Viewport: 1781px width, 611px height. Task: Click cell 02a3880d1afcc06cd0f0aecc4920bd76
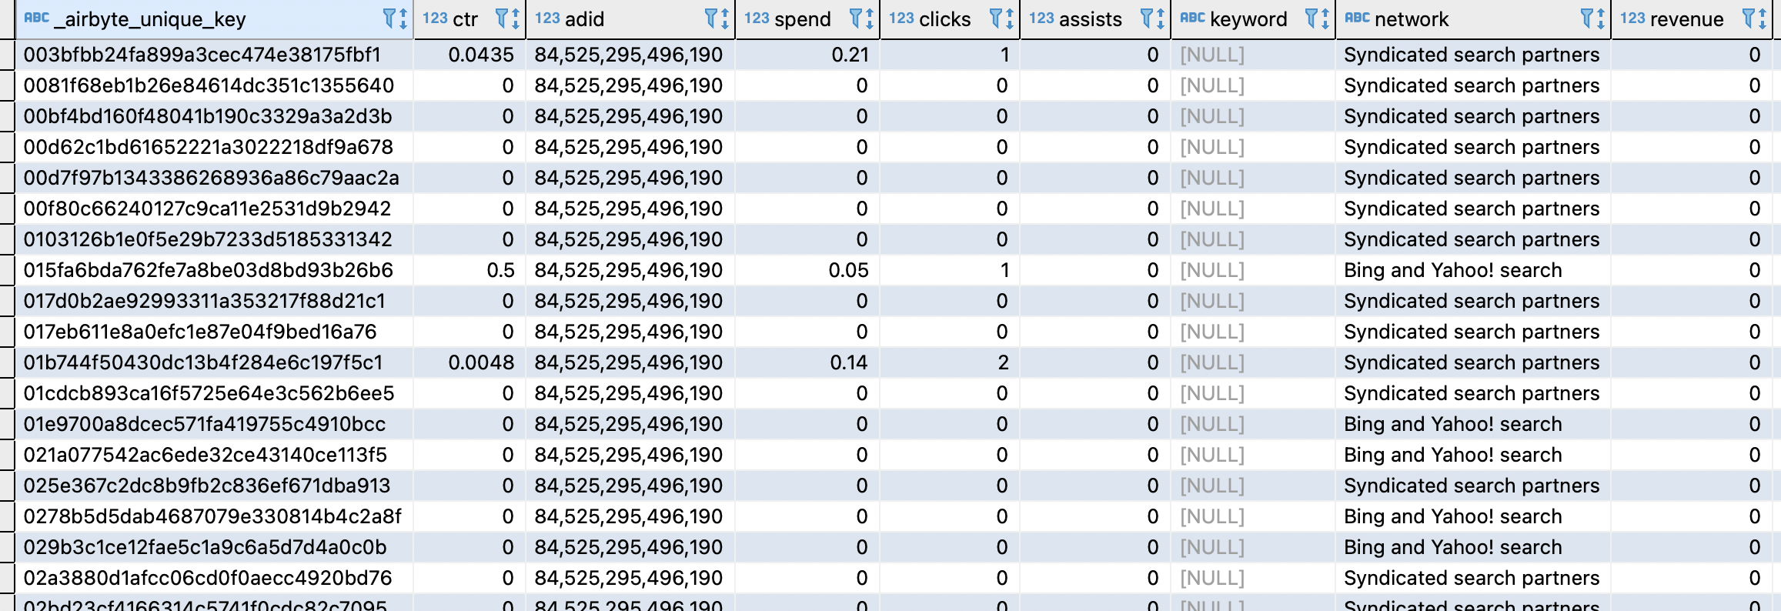pyautogui.click(x=214, y=578)
